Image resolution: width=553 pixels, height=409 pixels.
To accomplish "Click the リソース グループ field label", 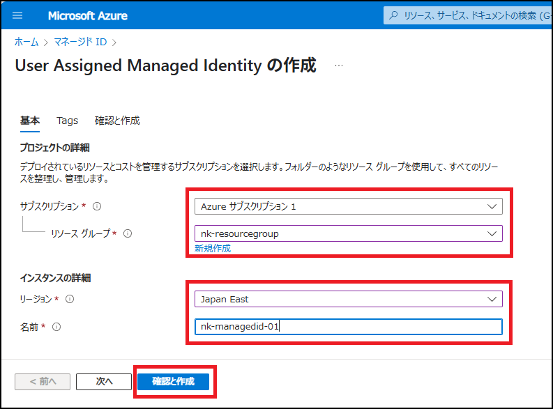I will tap(81, 233).
